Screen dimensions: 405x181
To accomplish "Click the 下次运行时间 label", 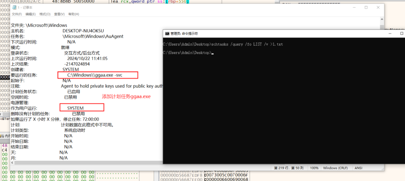I will click(x=24, y=42).
